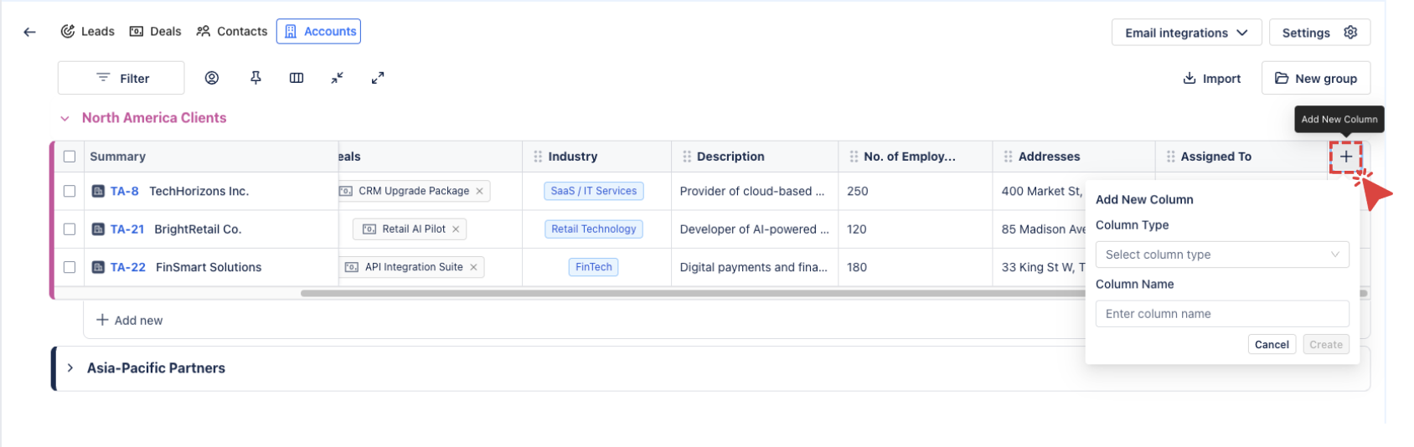Check the TechHorizons Inc. row checkbox

pos(70,191)
